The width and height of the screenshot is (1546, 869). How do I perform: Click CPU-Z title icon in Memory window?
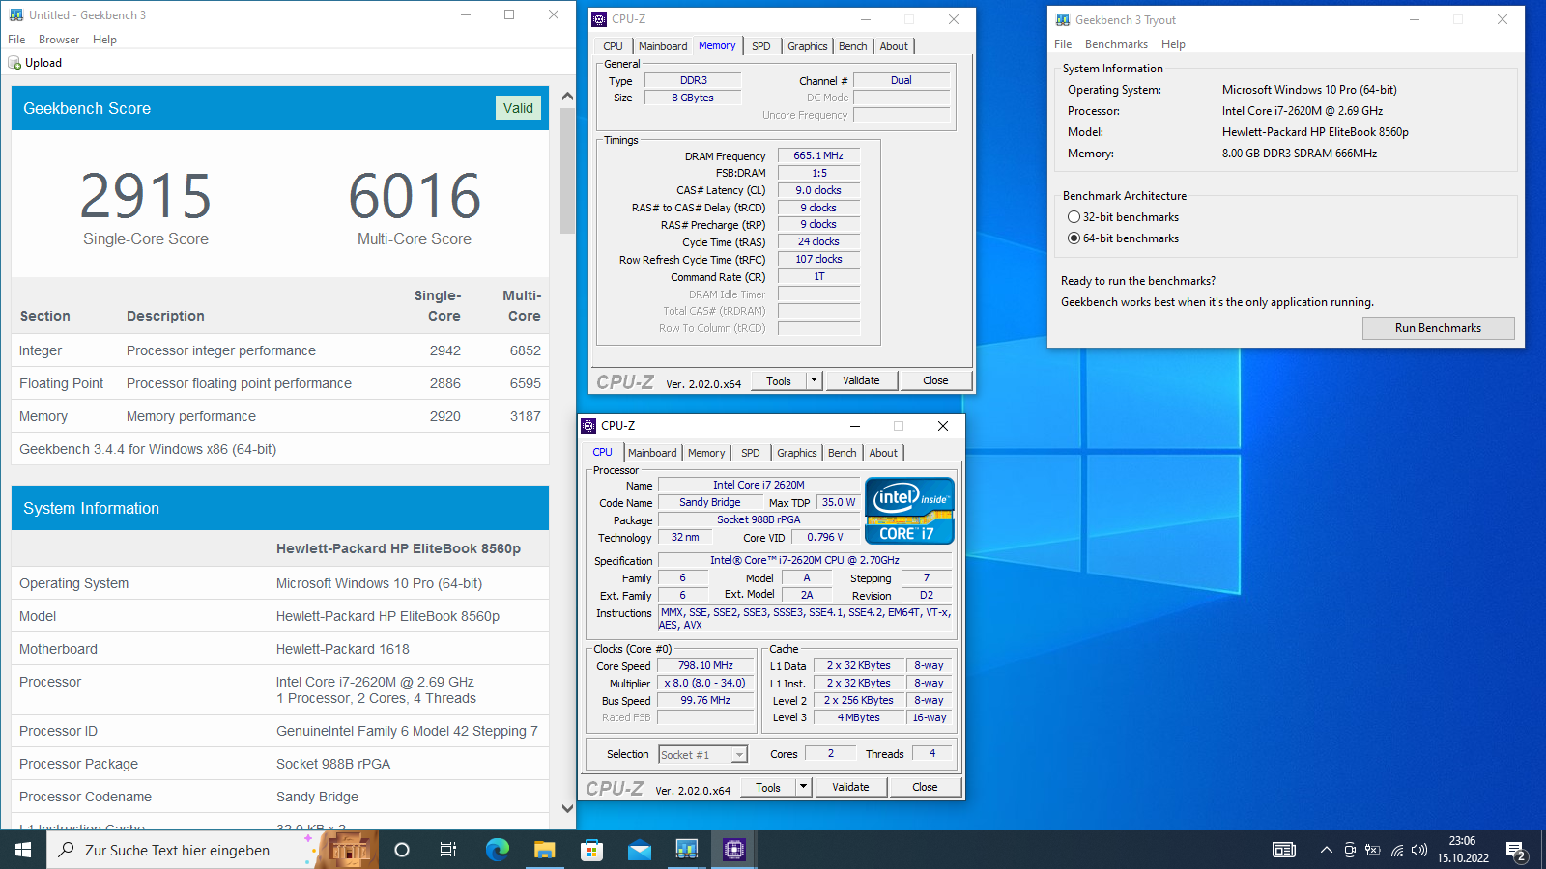coord(599,19)
